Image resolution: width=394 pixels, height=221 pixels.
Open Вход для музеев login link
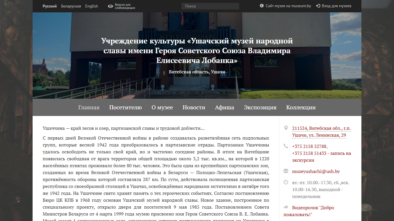pyautogui.click(x=337, y=6)
